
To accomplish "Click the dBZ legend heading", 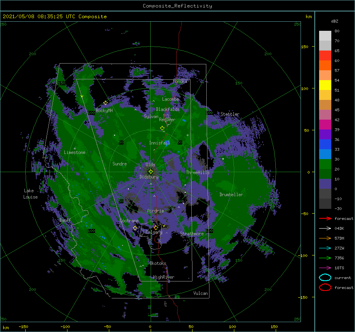I will (x=334, y=21).
